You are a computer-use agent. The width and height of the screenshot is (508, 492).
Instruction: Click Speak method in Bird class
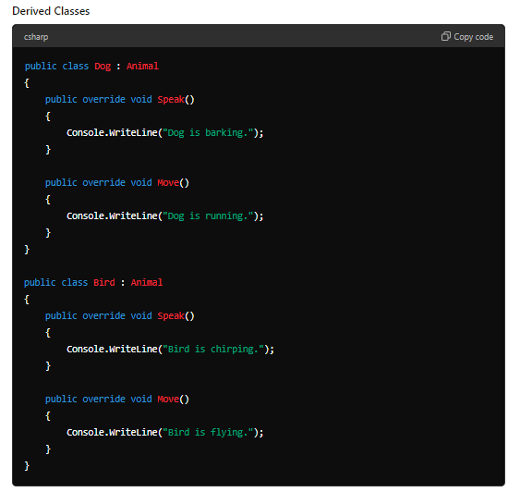click(x=171, y=316)
